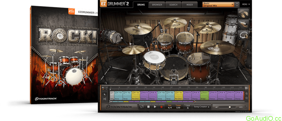Hit the center Rock cymbal

click(175, 22)
